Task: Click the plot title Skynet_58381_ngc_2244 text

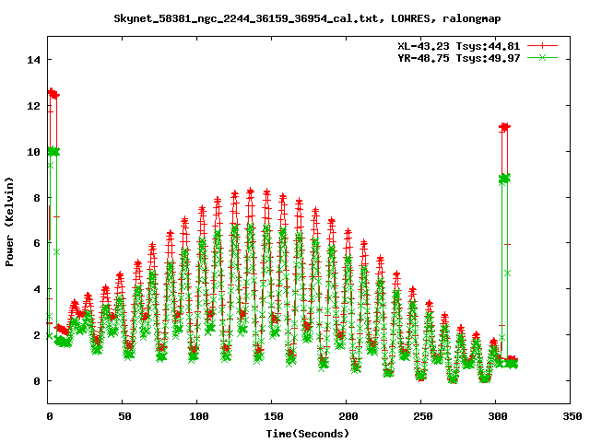Action: (x=307, y=18)
